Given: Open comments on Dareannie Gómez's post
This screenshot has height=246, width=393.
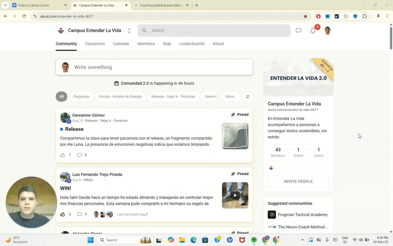Looking at the screenshot, I should 79,155.
